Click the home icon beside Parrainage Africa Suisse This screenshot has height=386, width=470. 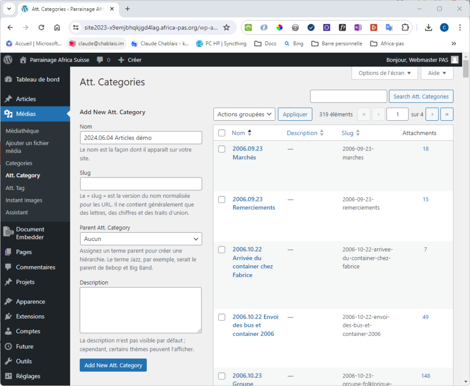point(23,60)
